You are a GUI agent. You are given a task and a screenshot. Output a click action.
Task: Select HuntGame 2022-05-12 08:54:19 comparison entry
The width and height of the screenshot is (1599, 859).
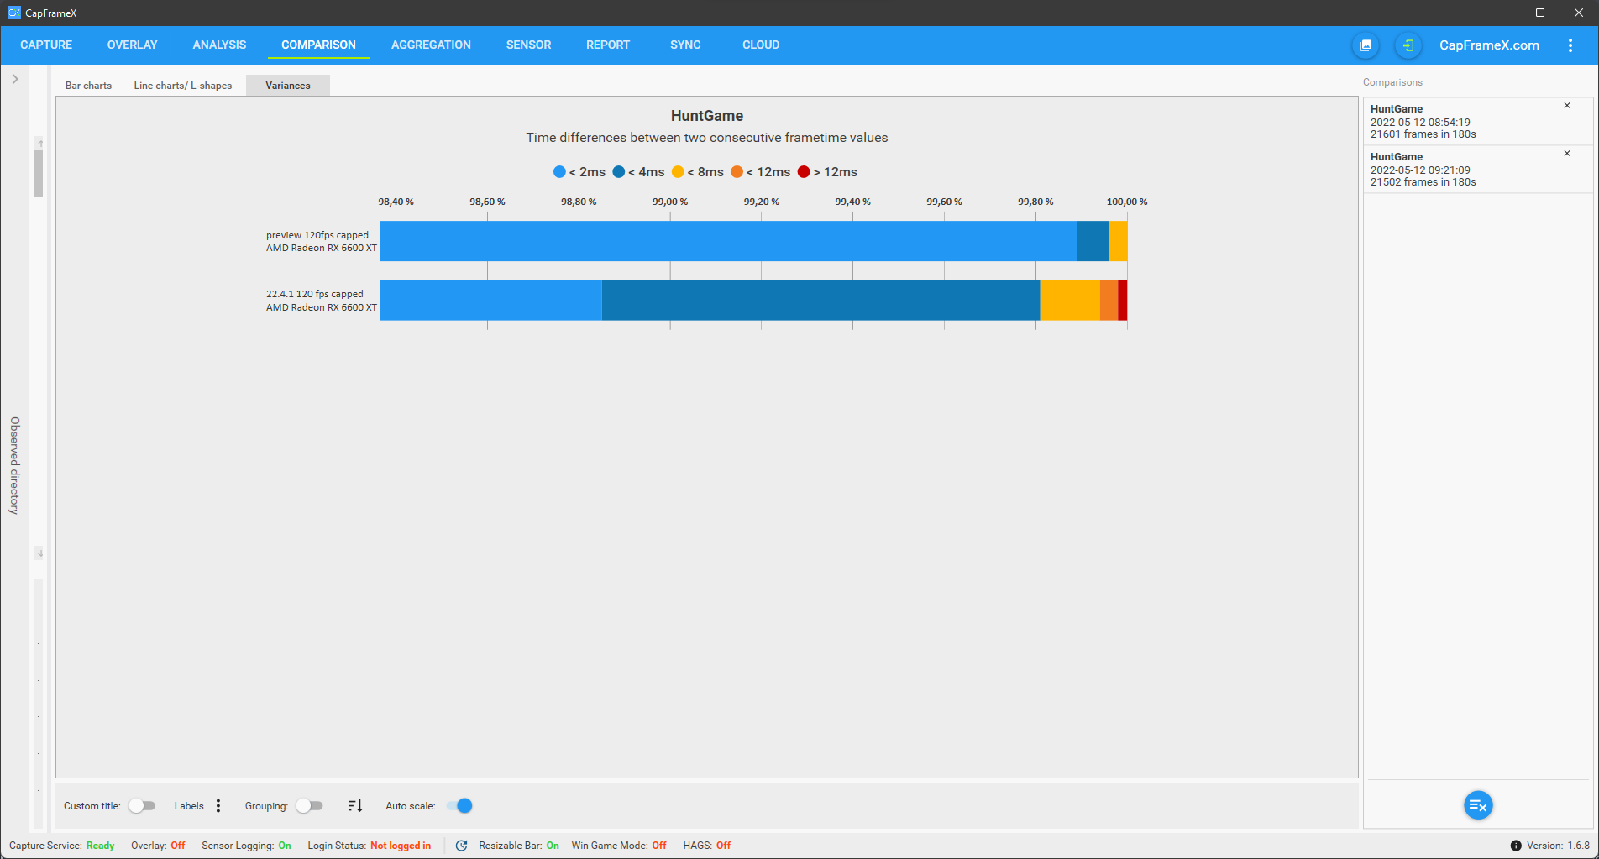[x=1478, y=122]
